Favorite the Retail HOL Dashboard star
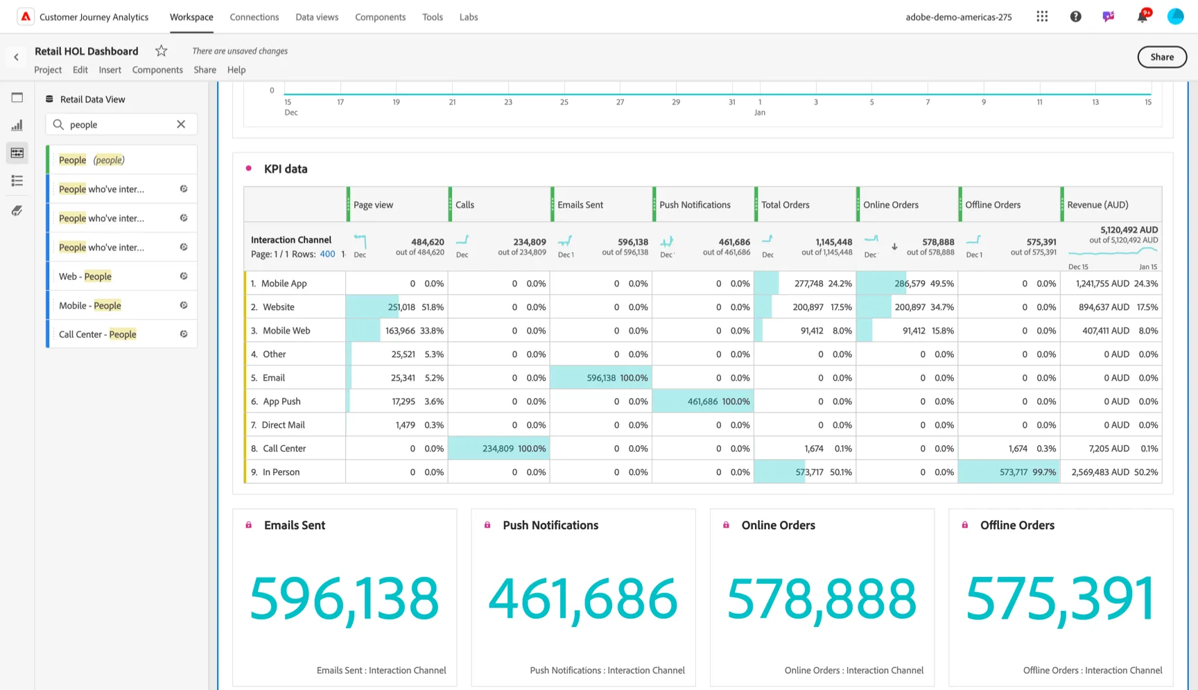 click(162, 51)
